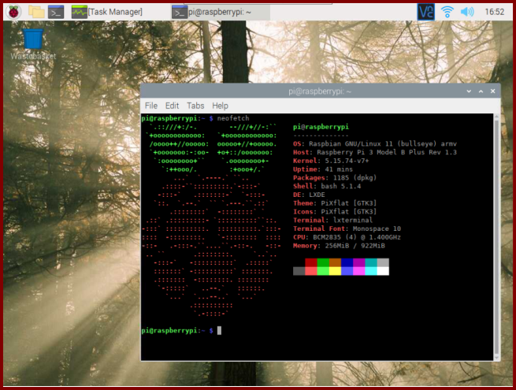The height and width of the screenshot is (390, 516).
Task: Click the bright magenta color block
Action: (x=359, y=271)
